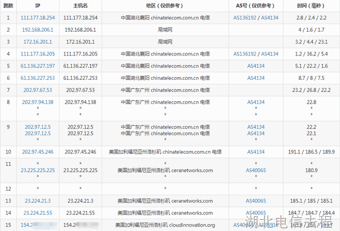The image size is (340, 231).
Task: Open the IP link 192.168.206.1
Action: [x=38, y=30]
